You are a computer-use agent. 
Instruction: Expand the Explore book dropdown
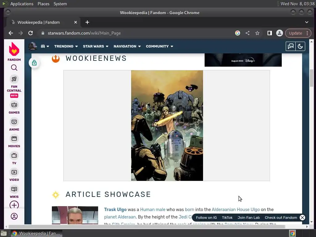tap(45, 46)
